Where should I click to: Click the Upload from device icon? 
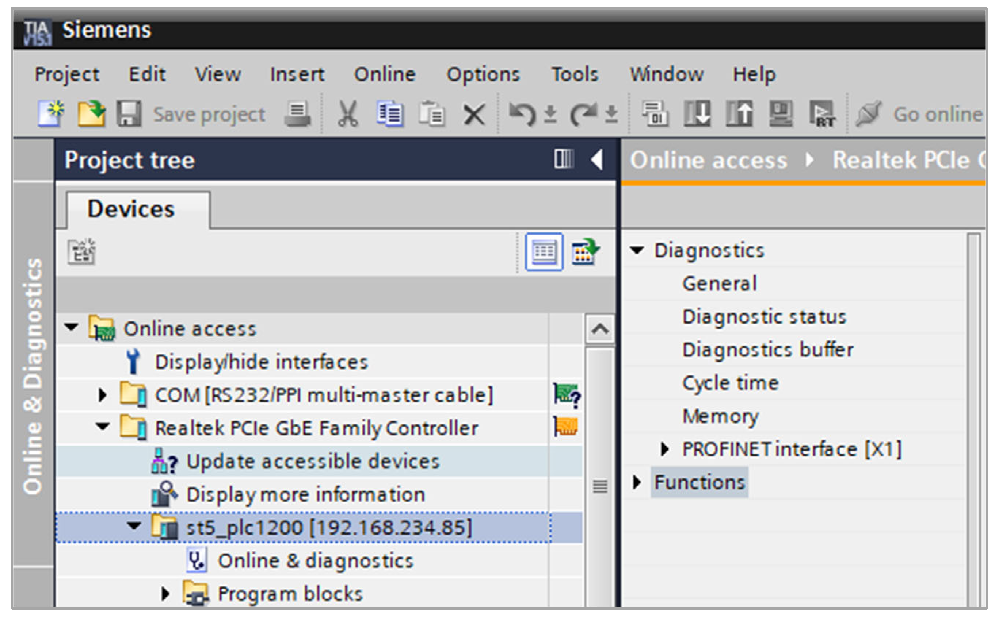(x=739, y=113)
